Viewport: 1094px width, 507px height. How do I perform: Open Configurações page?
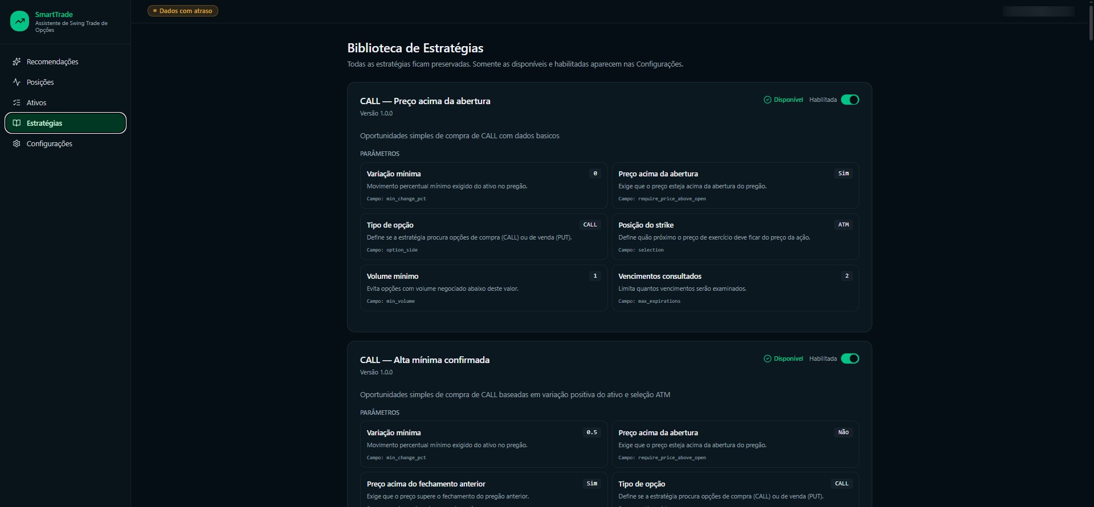[66, 143]
